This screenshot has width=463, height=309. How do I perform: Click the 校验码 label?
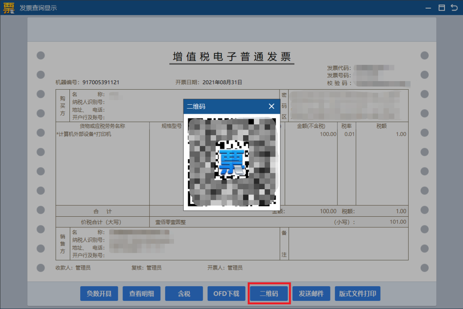pos(339,83)
